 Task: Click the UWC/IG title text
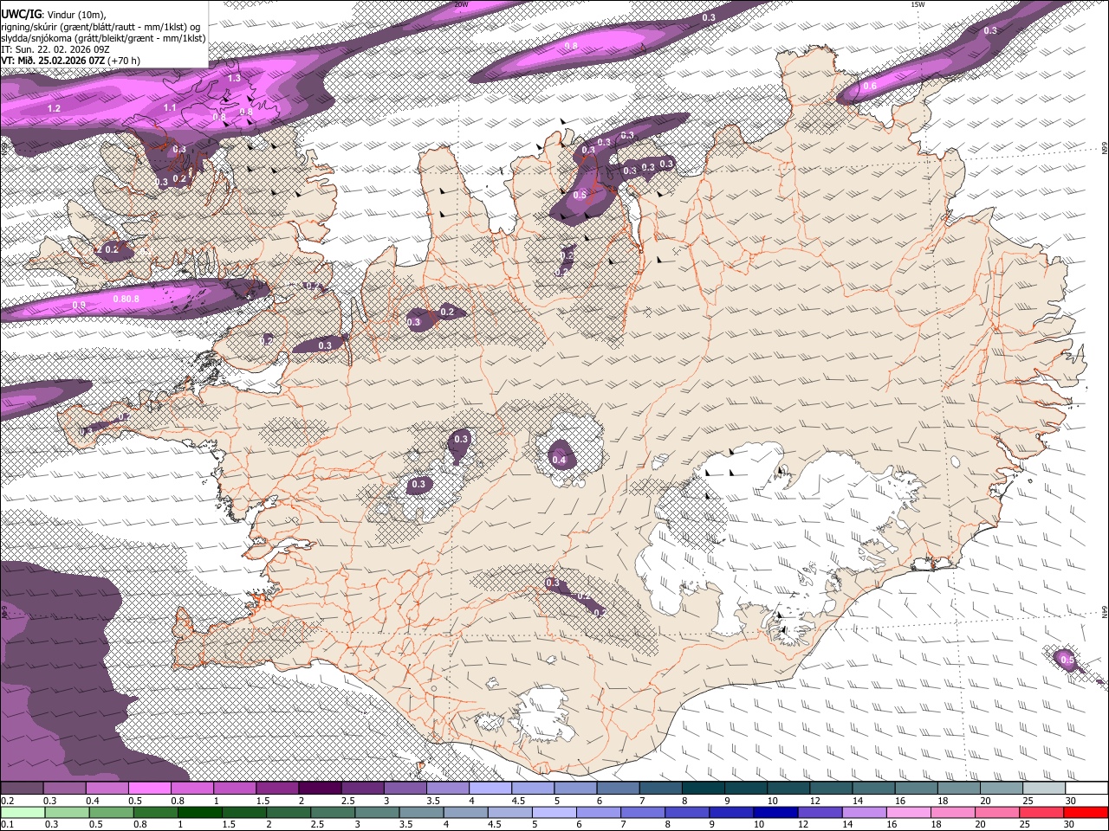[20, 13]
